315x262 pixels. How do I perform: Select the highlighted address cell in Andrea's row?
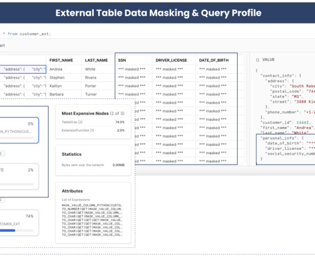(23, 69)
